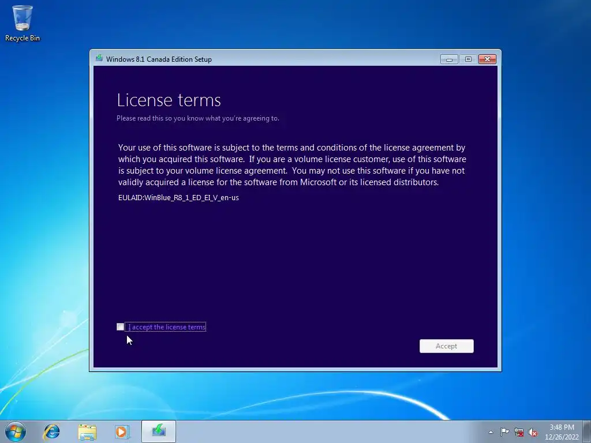Launch Windows Media Player from taskbar
The width and height of the screenshot is (591, 443).
[x=122, y=431]
